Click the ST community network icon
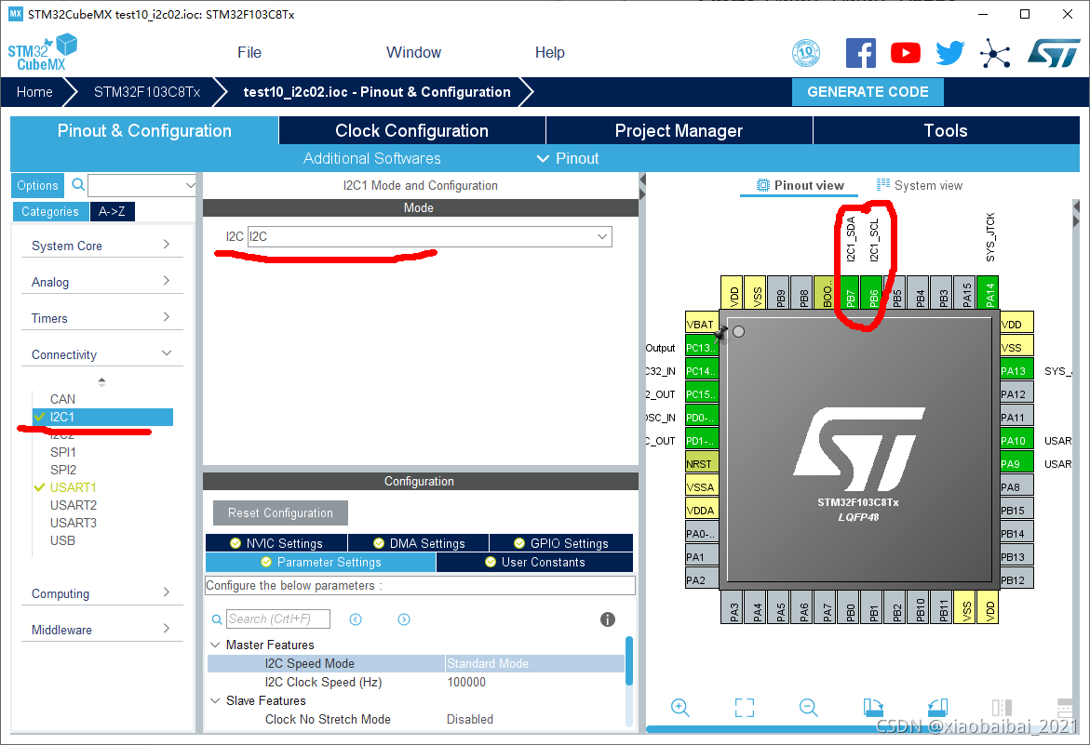 pyautogui.click(x=995, y=53)
